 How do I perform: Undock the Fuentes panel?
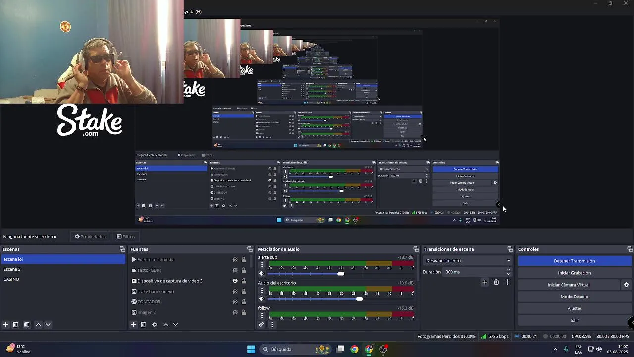point(250,249)
